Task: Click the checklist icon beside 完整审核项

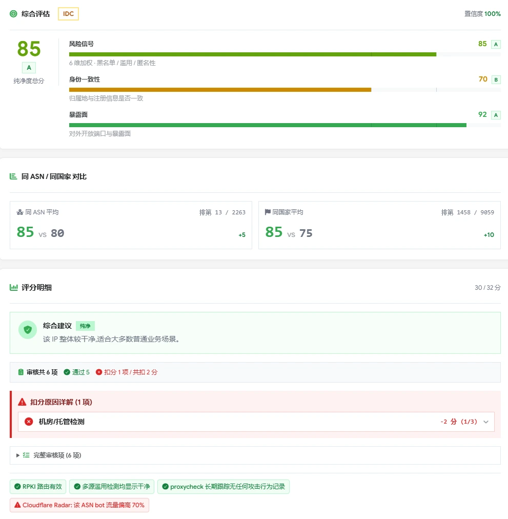Action: tap(26, 455)
